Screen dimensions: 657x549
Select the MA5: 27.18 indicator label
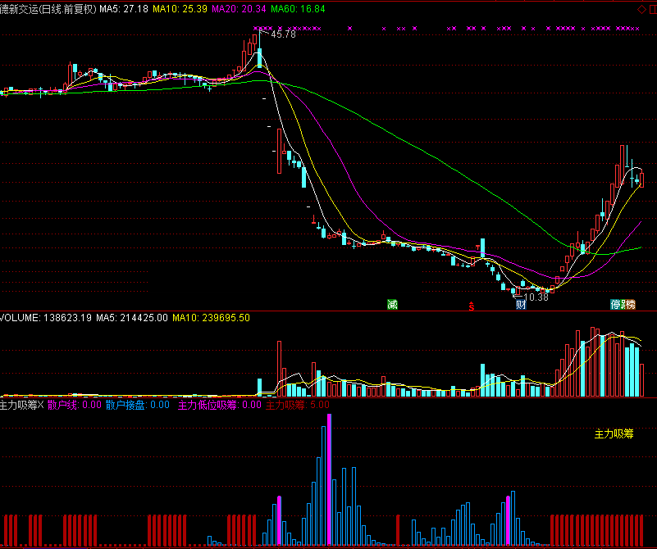(124, 9)
